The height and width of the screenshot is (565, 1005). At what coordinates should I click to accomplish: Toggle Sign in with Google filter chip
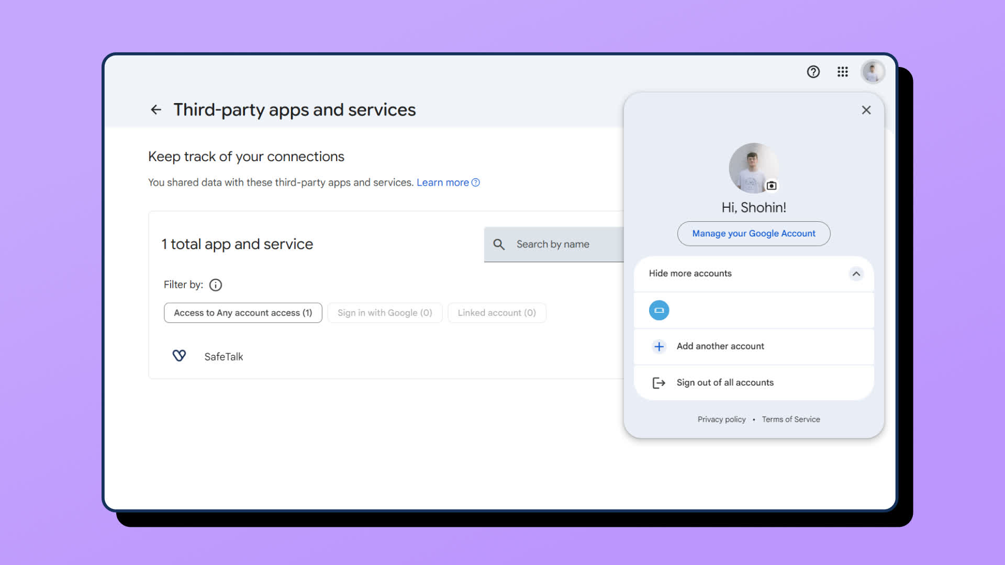[385, 313]
